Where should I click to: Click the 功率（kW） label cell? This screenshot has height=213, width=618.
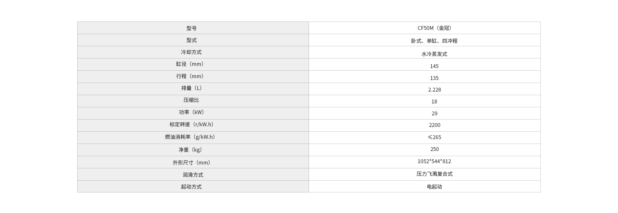[x=192, y=112]
